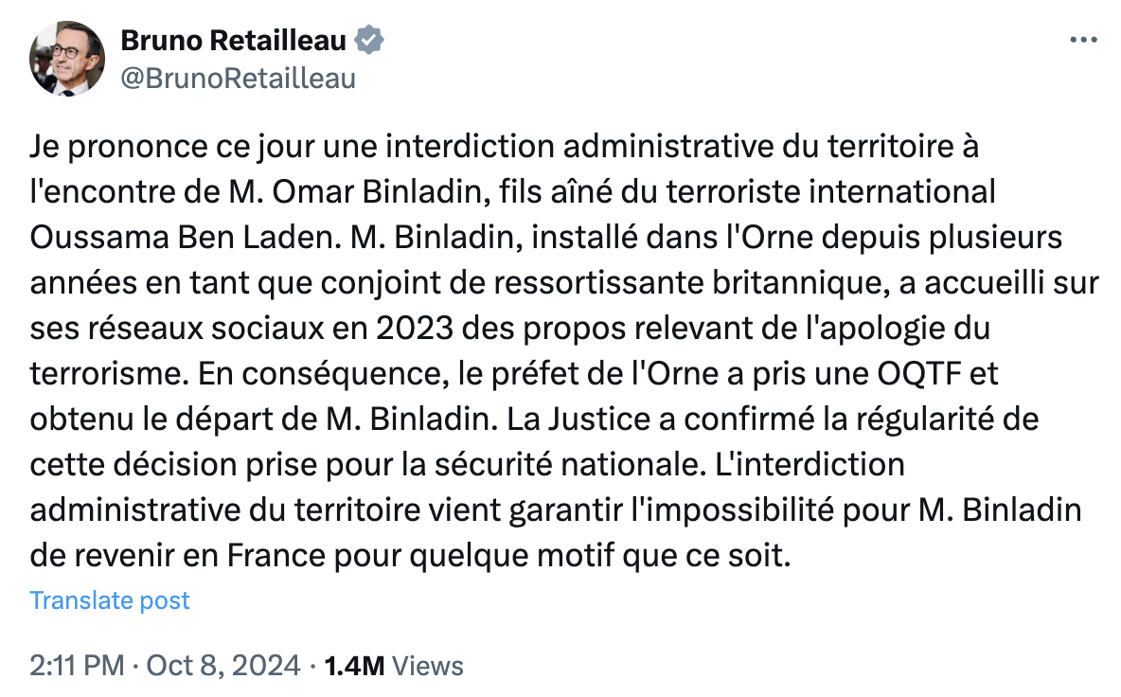
Task: Open the 1.4M Views count
Action: point(394,666)
